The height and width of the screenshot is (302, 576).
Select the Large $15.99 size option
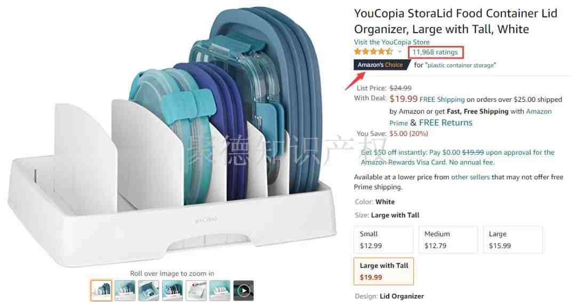[513, 240]
